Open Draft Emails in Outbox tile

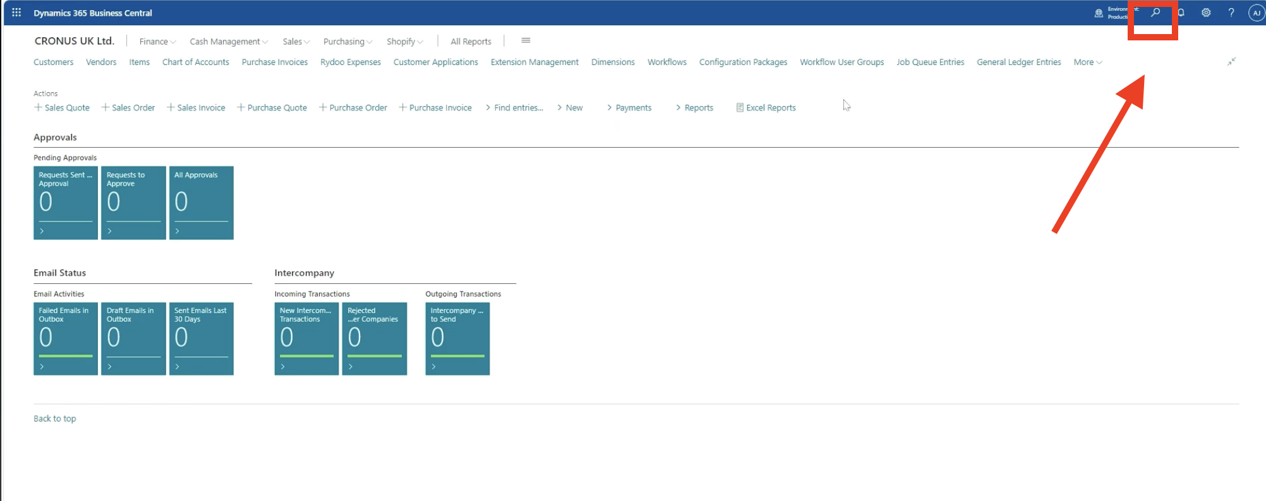pyautogui.click(x=133, y=339)
